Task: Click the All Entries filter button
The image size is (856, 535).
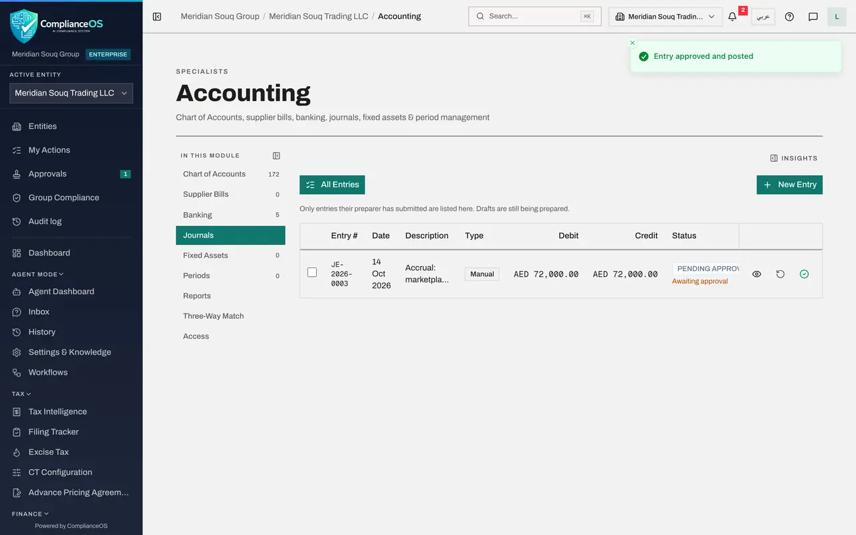Action: (332, 185)
